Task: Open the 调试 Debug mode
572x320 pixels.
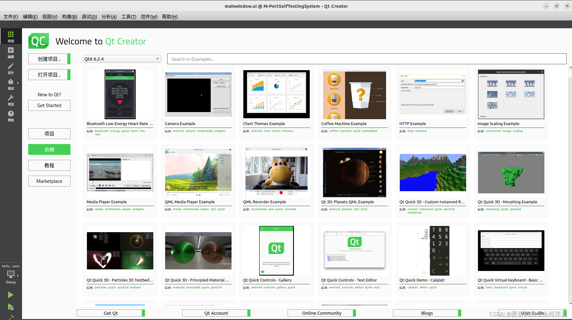Action: pos(11,84)
